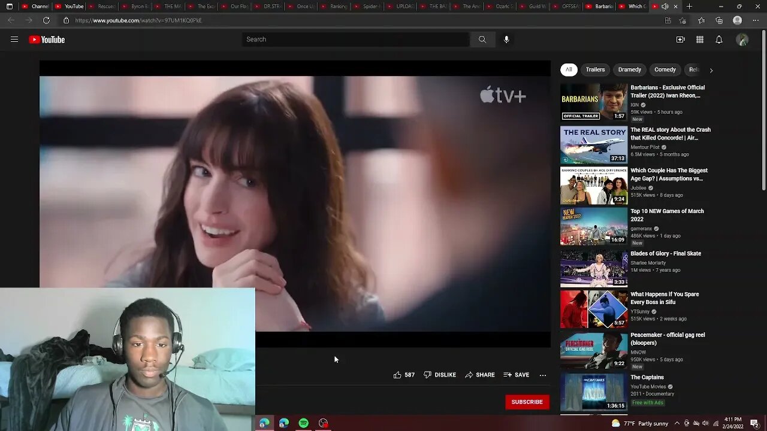Image resolution: width=767 pixels, height=431 pixels.
Task: Open What Happens If You Spare Every Boss in Sifu
Action: (x=665, y=298)
